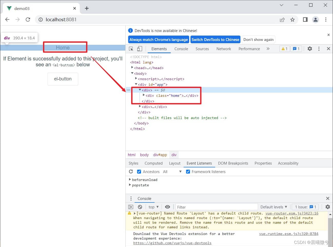Open DevTools settings gear

[310, 49]
